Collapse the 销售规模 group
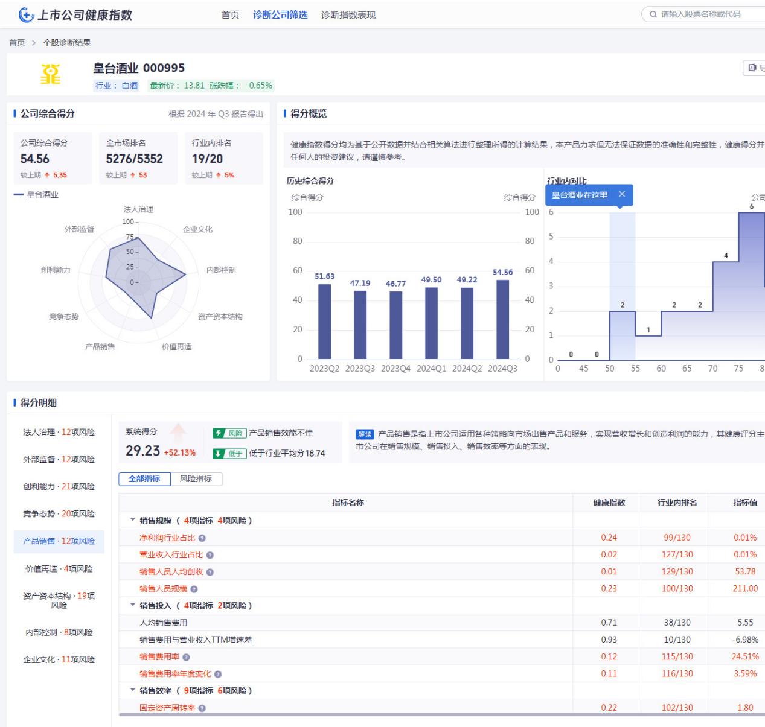Image resolution: width=765 pixels, height=727 pixels. click(133, 520)
